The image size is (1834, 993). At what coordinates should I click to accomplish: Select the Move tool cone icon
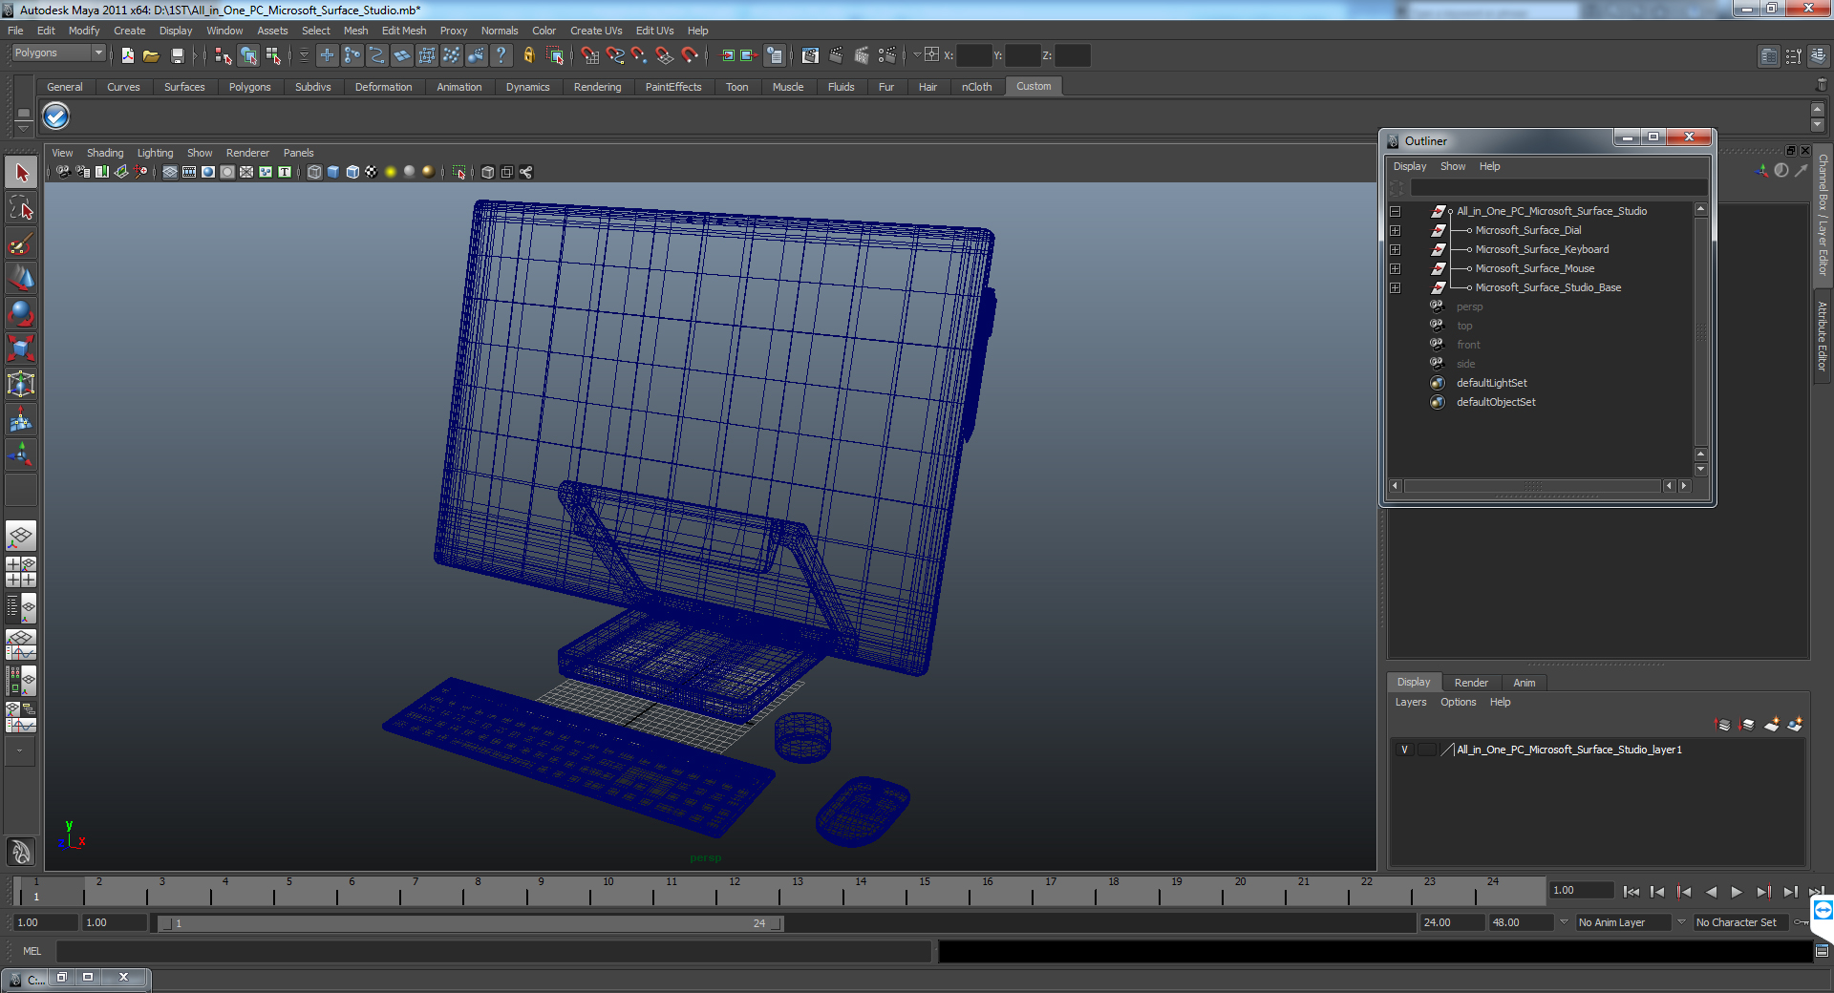tap(21, 278)
